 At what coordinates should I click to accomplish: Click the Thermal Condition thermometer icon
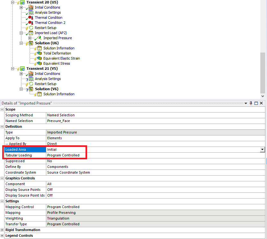pos(31,18)
